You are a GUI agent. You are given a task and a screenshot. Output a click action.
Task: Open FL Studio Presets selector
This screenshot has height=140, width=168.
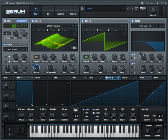coord(149,3)
